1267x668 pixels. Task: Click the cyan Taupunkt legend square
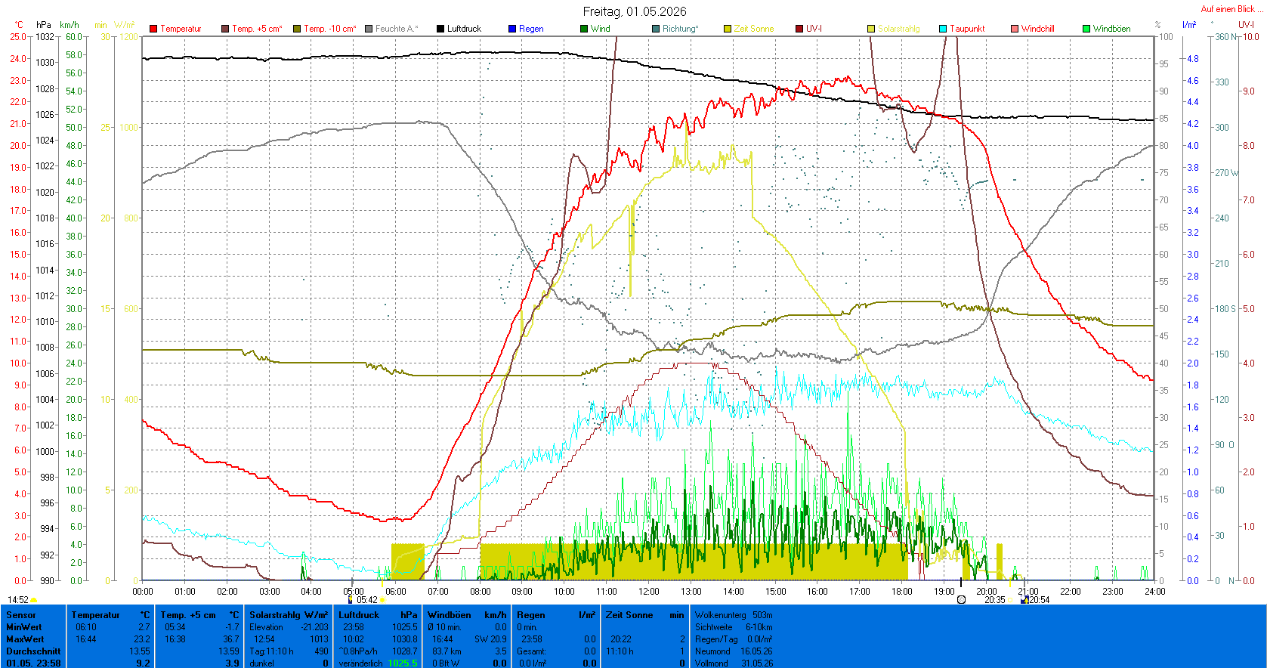(x=943, y=29)
